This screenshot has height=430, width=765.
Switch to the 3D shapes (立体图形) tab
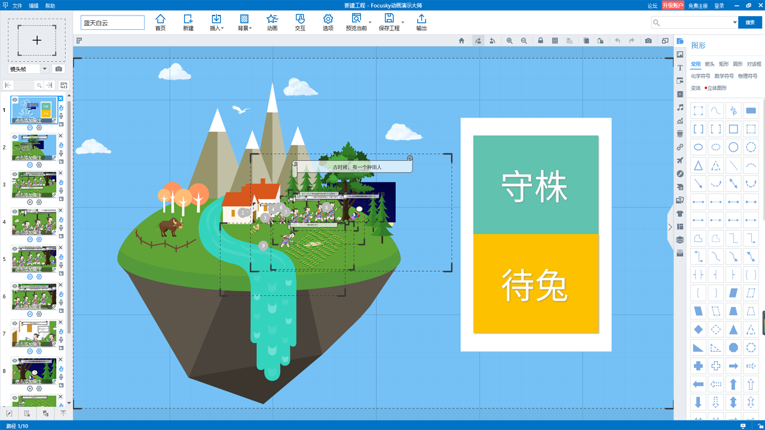(x=717, y=88)
